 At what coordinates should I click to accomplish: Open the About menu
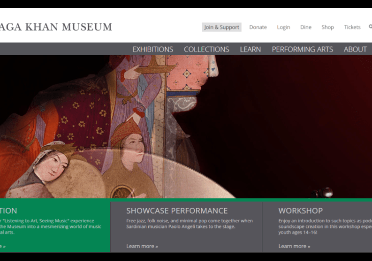[355, 49]
